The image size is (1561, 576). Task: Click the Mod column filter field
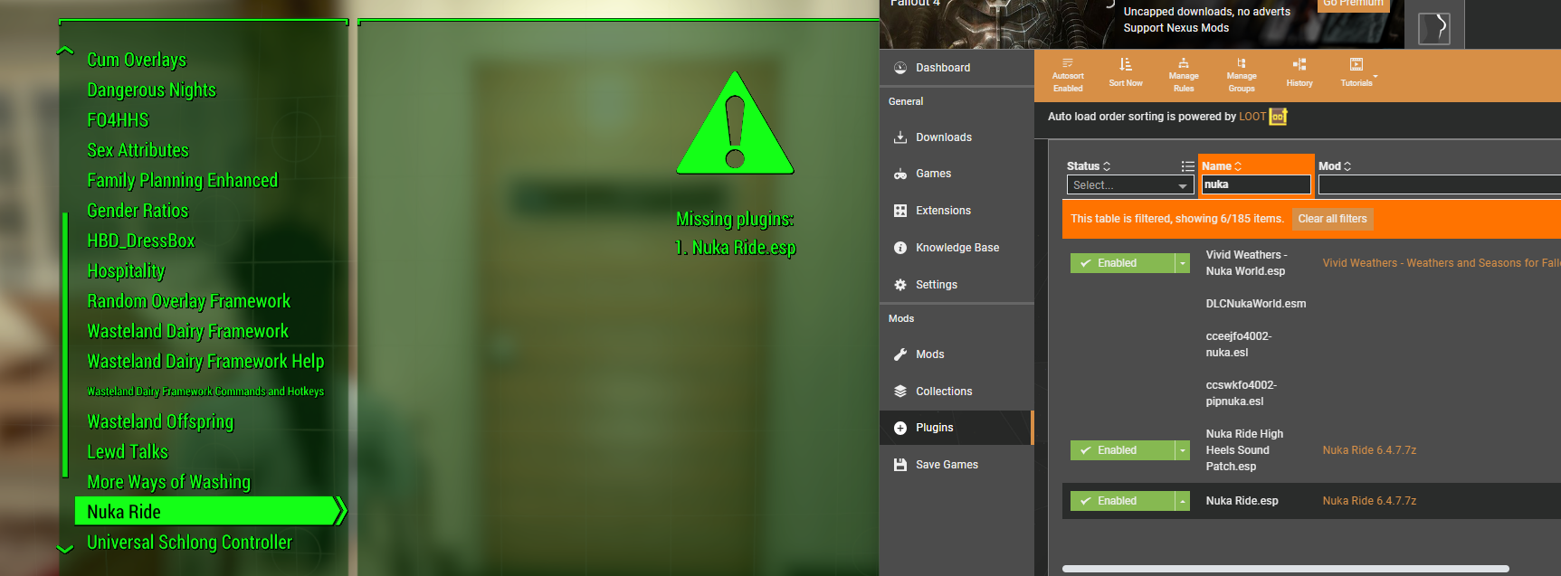1439,184
